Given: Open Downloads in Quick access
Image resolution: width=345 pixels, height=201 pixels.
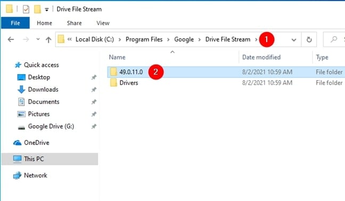Looking at the screenshot, I should click(x=43, y=90).
